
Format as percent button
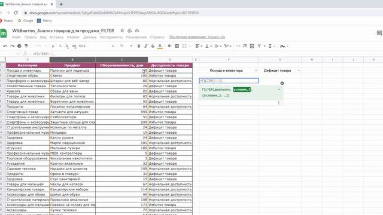pyautogui.click(x=60, y=46)
